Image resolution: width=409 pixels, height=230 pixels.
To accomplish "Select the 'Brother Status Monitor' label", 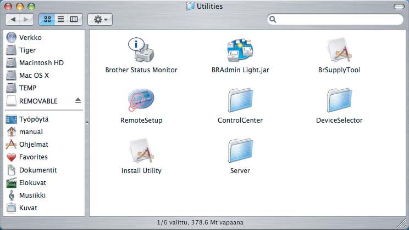I will [141, 70].
